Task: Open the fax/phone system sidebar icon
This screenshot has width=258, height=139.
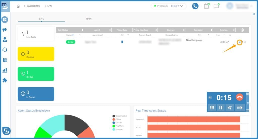Action: 5,60
